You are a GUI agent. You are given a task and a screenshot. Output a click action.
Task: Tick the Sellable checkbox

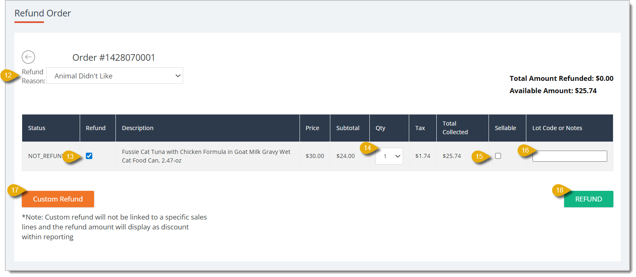click(498, 156)
